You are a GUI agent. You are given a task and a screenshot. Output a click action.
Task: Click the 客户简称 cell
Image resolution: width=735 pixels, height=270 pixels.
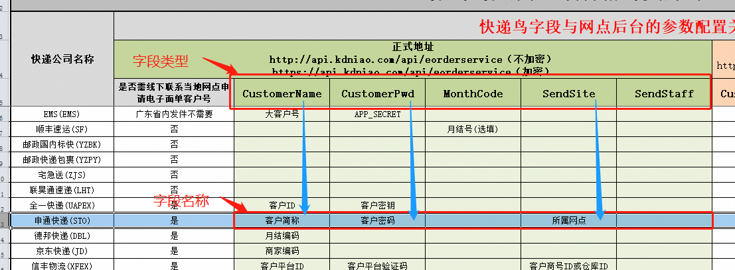coord(282,220)
